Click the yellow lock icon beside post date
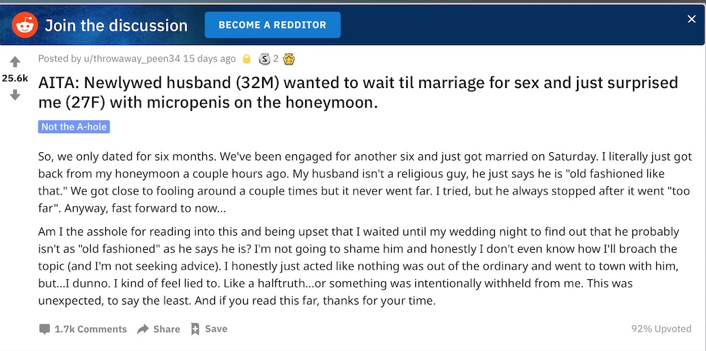The image size is (706, 351). [246, 59]
